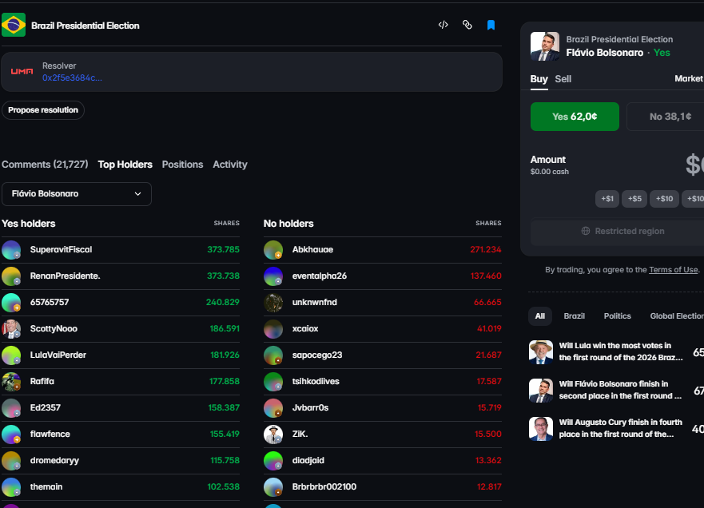Open eventalpha26's avatar
This screenshot has width=704, height=508.
[273, 276]
